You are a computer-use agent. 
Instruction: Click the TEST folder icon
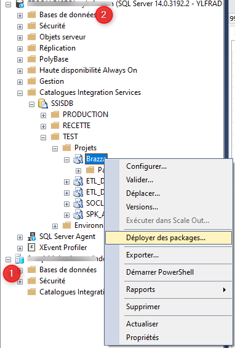(55, 137)
